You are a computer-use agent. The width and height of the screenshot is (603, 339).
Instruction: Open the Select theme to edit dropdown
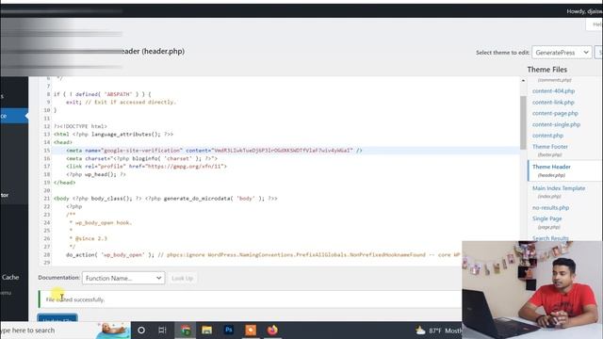pyautogui.click(x=562, y=53)
